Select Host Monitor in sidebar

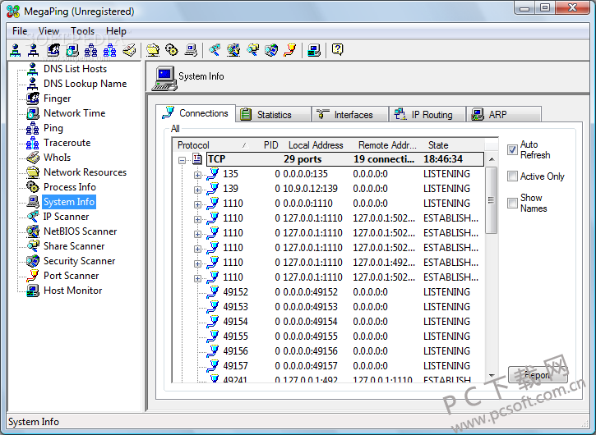click(x=72, y=291)
